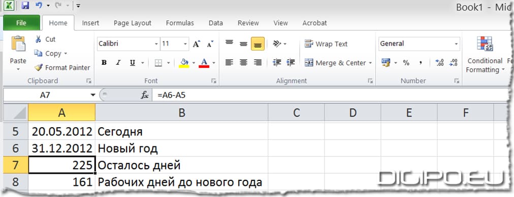The width and height of the screenshot is (514, 197).
Task: Open the Formulas tab
Action: point(180,23)
